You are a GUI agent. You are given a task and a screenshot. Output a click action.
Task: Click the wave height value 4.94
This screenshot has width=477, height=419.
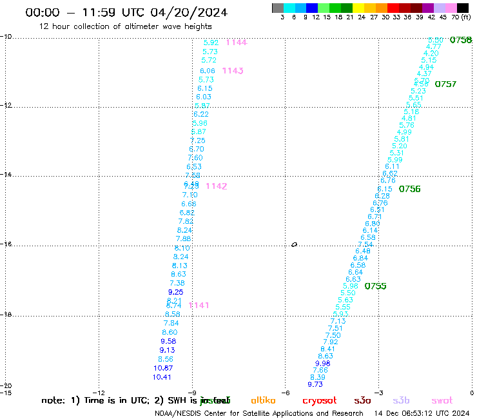coord(427,67)
